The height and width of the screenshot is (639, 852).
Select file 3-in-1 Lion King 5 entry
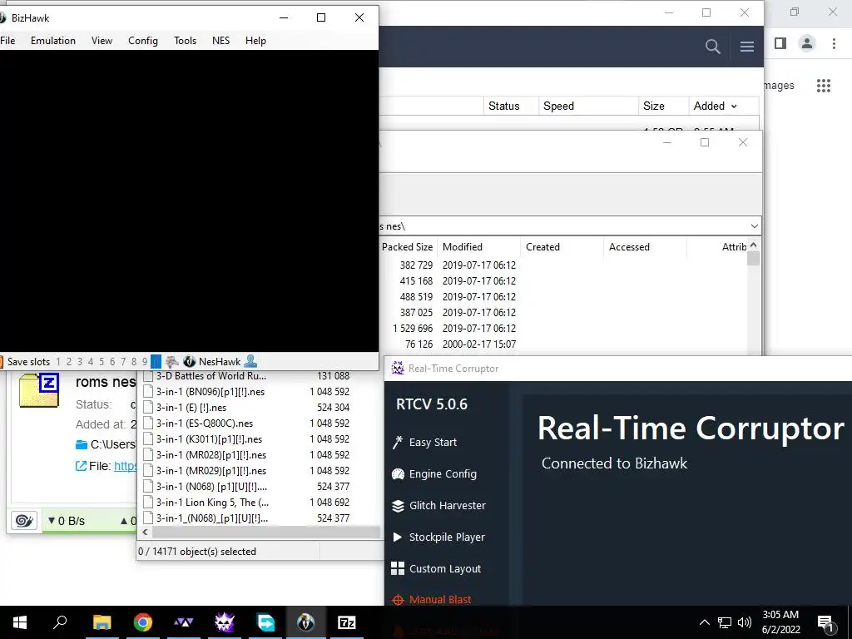pos(212,502)
